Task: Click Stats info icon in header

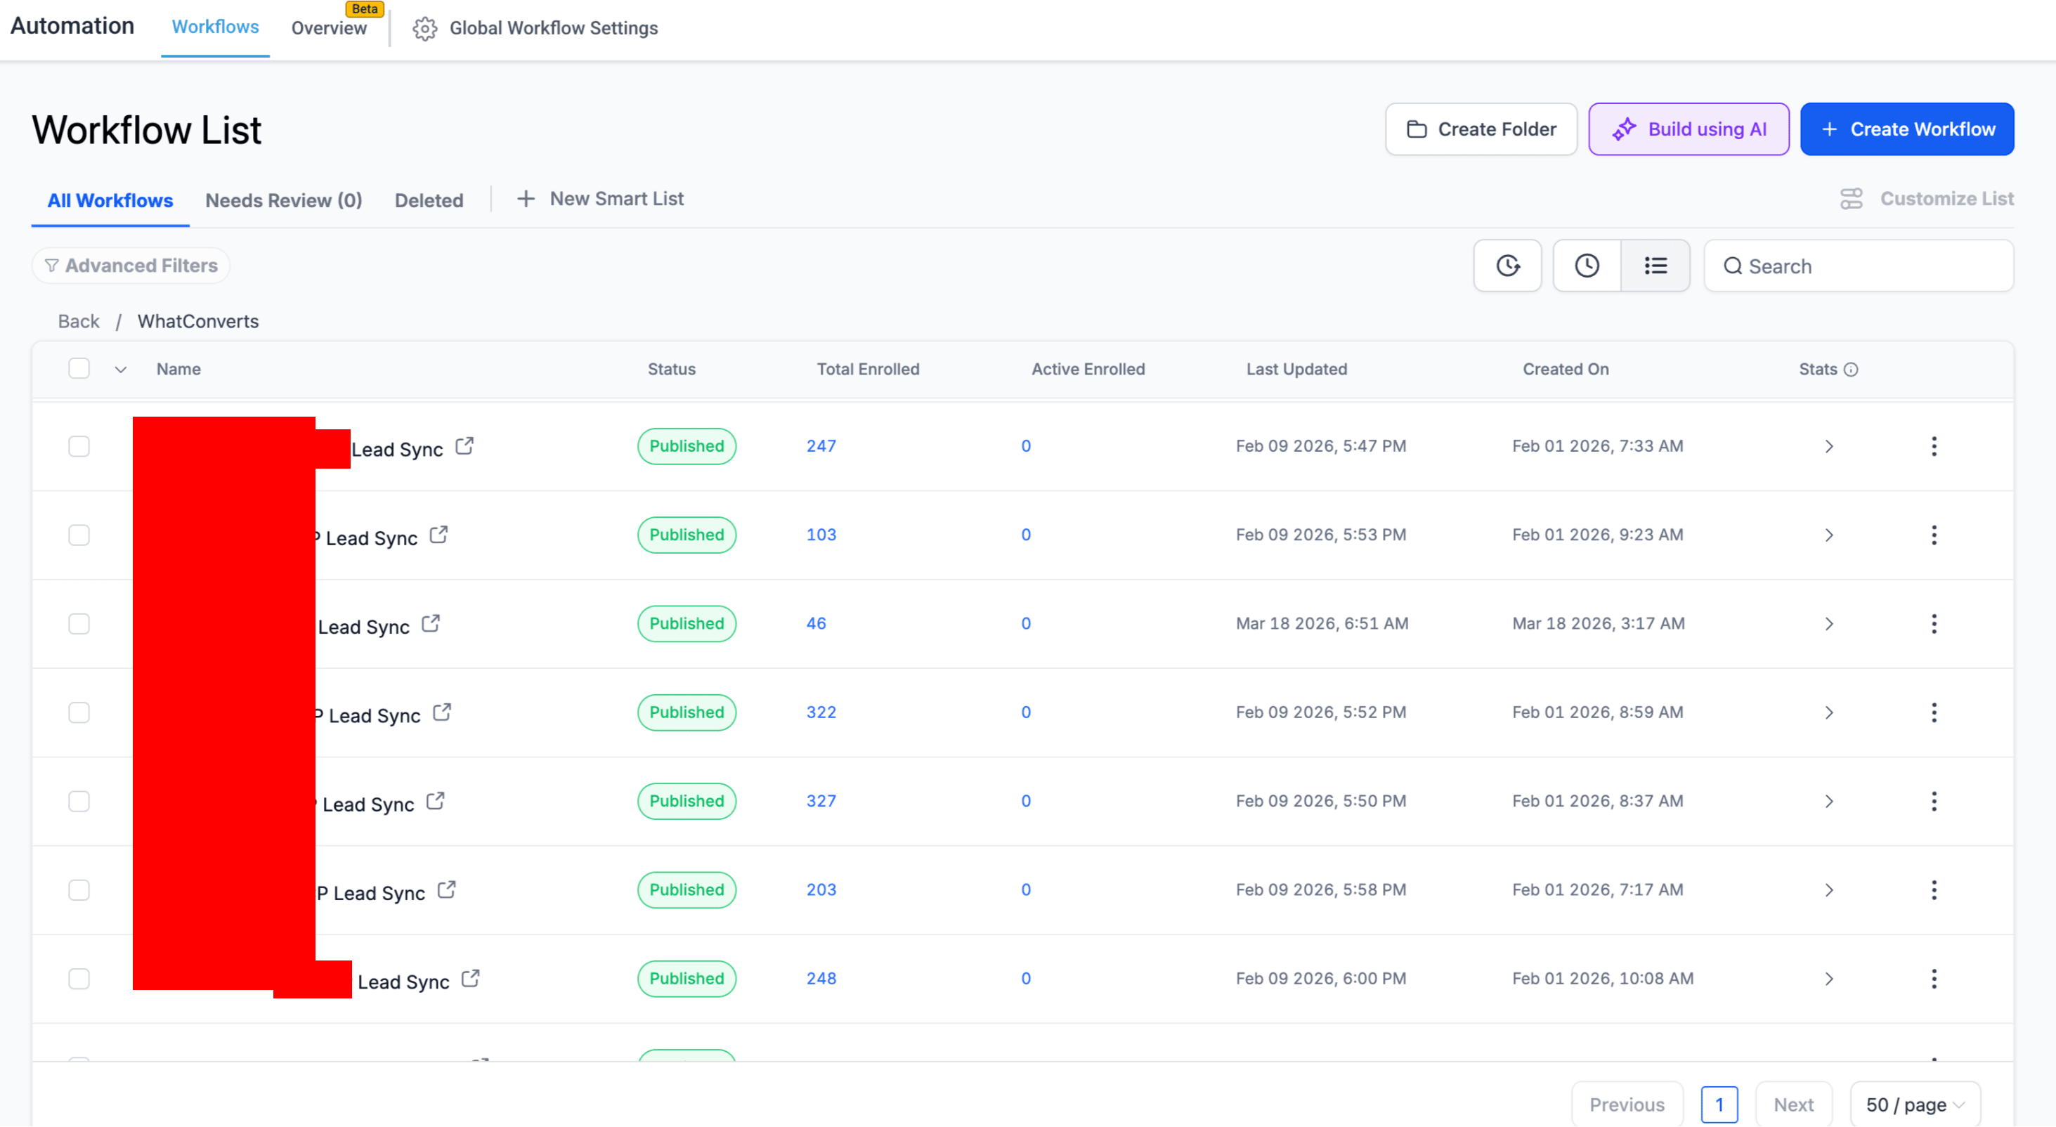Action: (x=1852, y=370)
